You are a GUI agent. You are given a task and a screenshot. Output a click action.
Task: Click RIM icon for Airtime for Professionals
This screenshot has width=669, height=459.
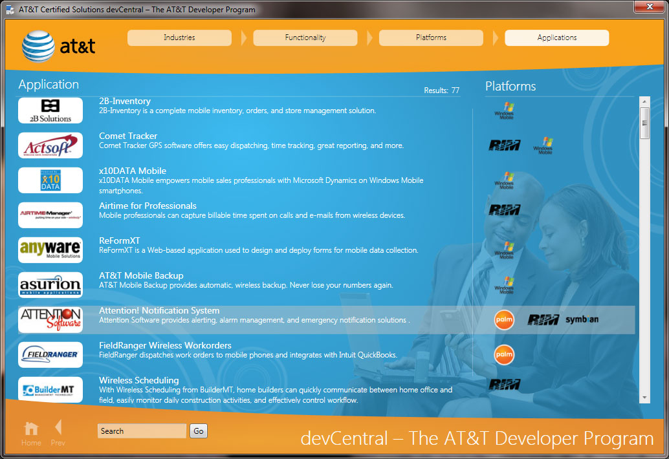[x=504, y=209]
